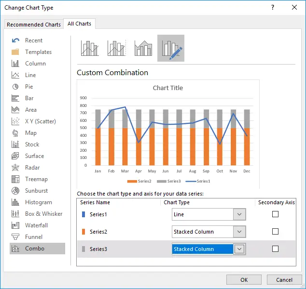Viewport: 306px width, 289px height.
Task: Pick the Histogram chart icon
Action: (15, 202)
